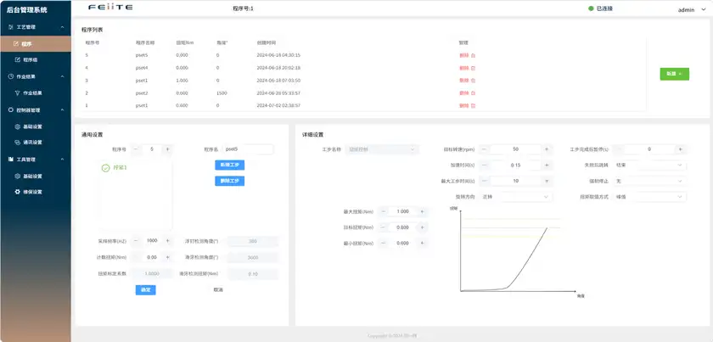713x342 pixels.
Task: Increase the 目标扭矩(Nm) value
Action: [x=422, y=227]
